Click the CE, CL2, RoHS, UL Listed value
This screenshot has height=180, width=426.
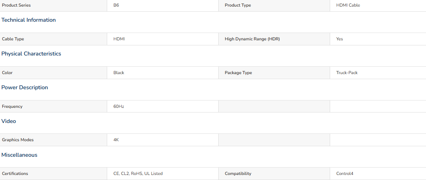[138, 173]
